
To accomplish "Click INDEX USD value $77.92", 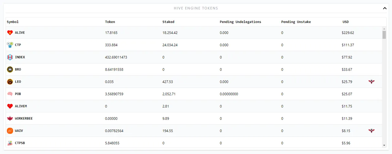I will tap(347, 57).
